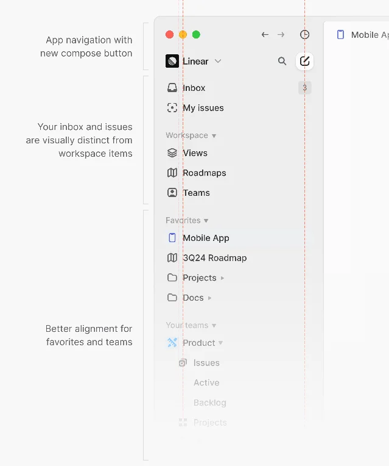Open the Linear workspace dropdown chevron
This screenshot has height=466, width=389.
[x=218, y=61]
